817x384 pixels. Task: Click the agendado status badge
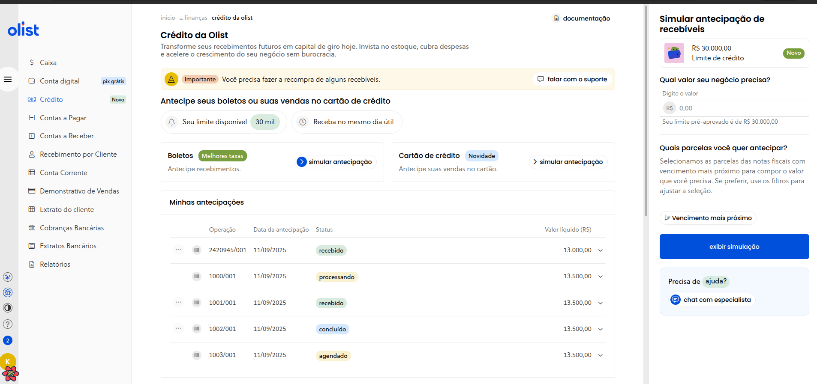333,356
